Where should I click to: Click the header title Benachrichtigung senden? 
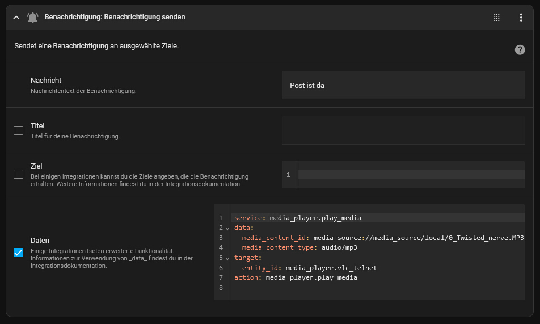tap(115, 17)
